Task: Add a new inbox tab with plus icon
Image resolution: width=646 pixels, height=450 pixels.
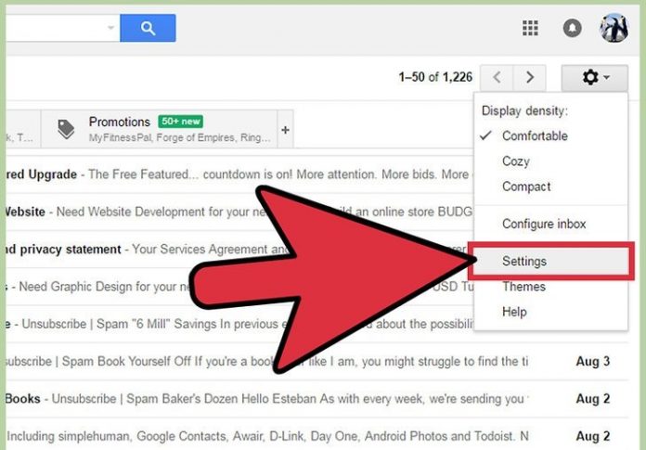Action: tap(285, 130)
